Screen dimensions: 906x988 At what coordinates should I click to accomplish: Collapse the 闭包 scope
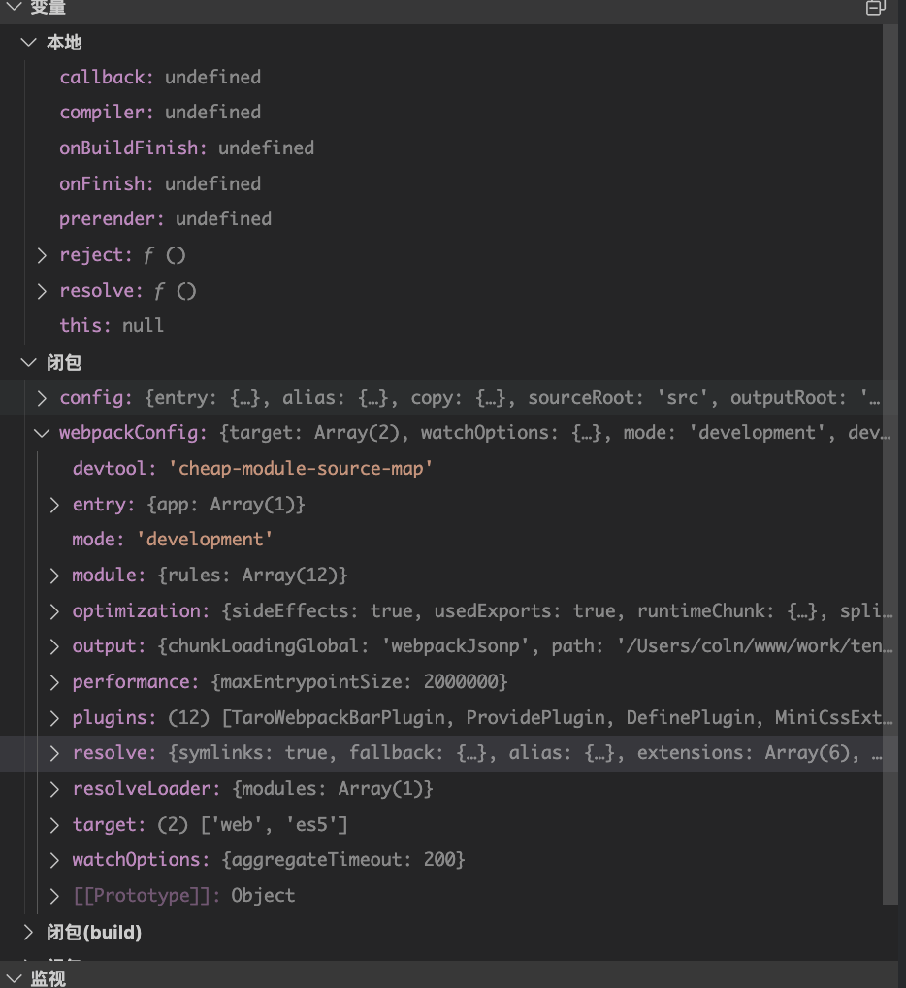click(28, 362)
